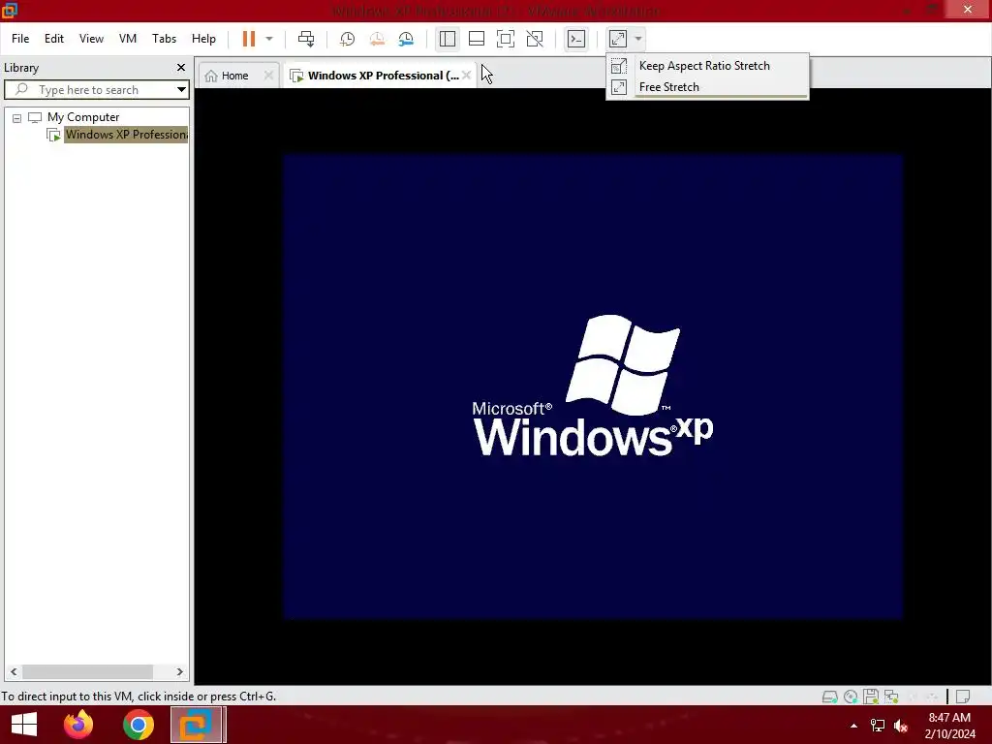
Task: Toggle the thumbnail bar view
Action: (477, 39)
